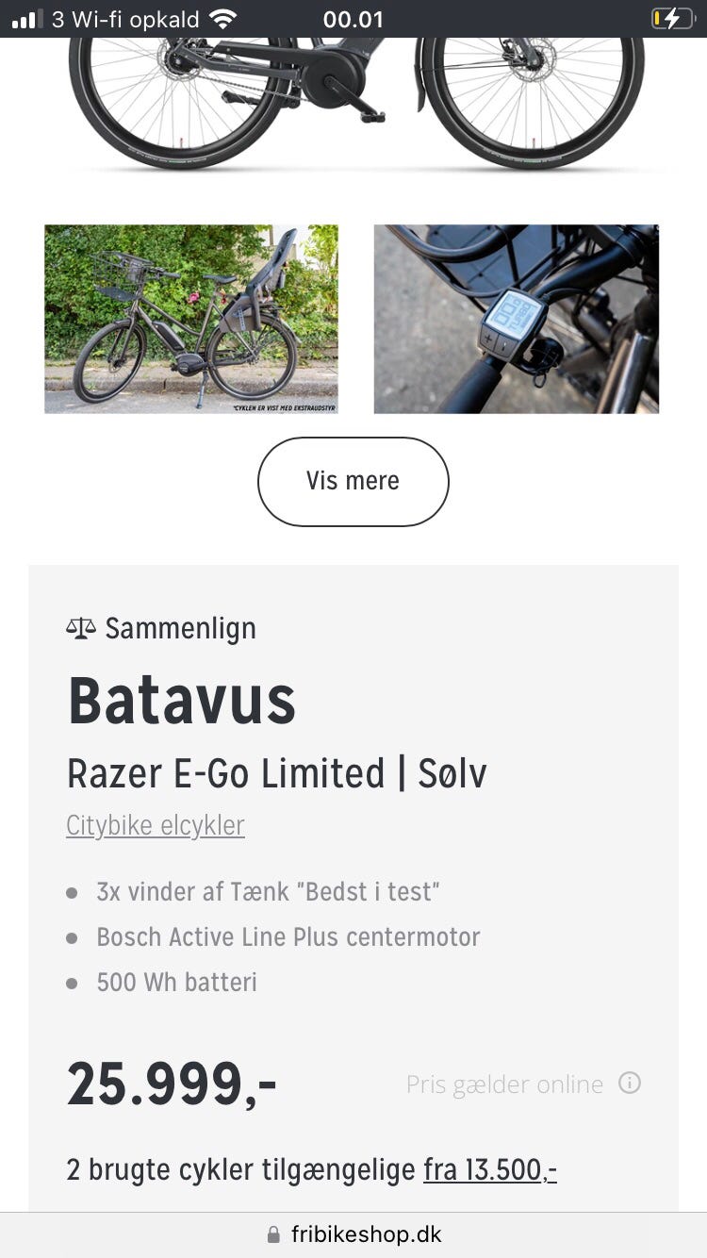Click the 'Razer E-Go Limited | Sølv' title

tap(276, 773)
